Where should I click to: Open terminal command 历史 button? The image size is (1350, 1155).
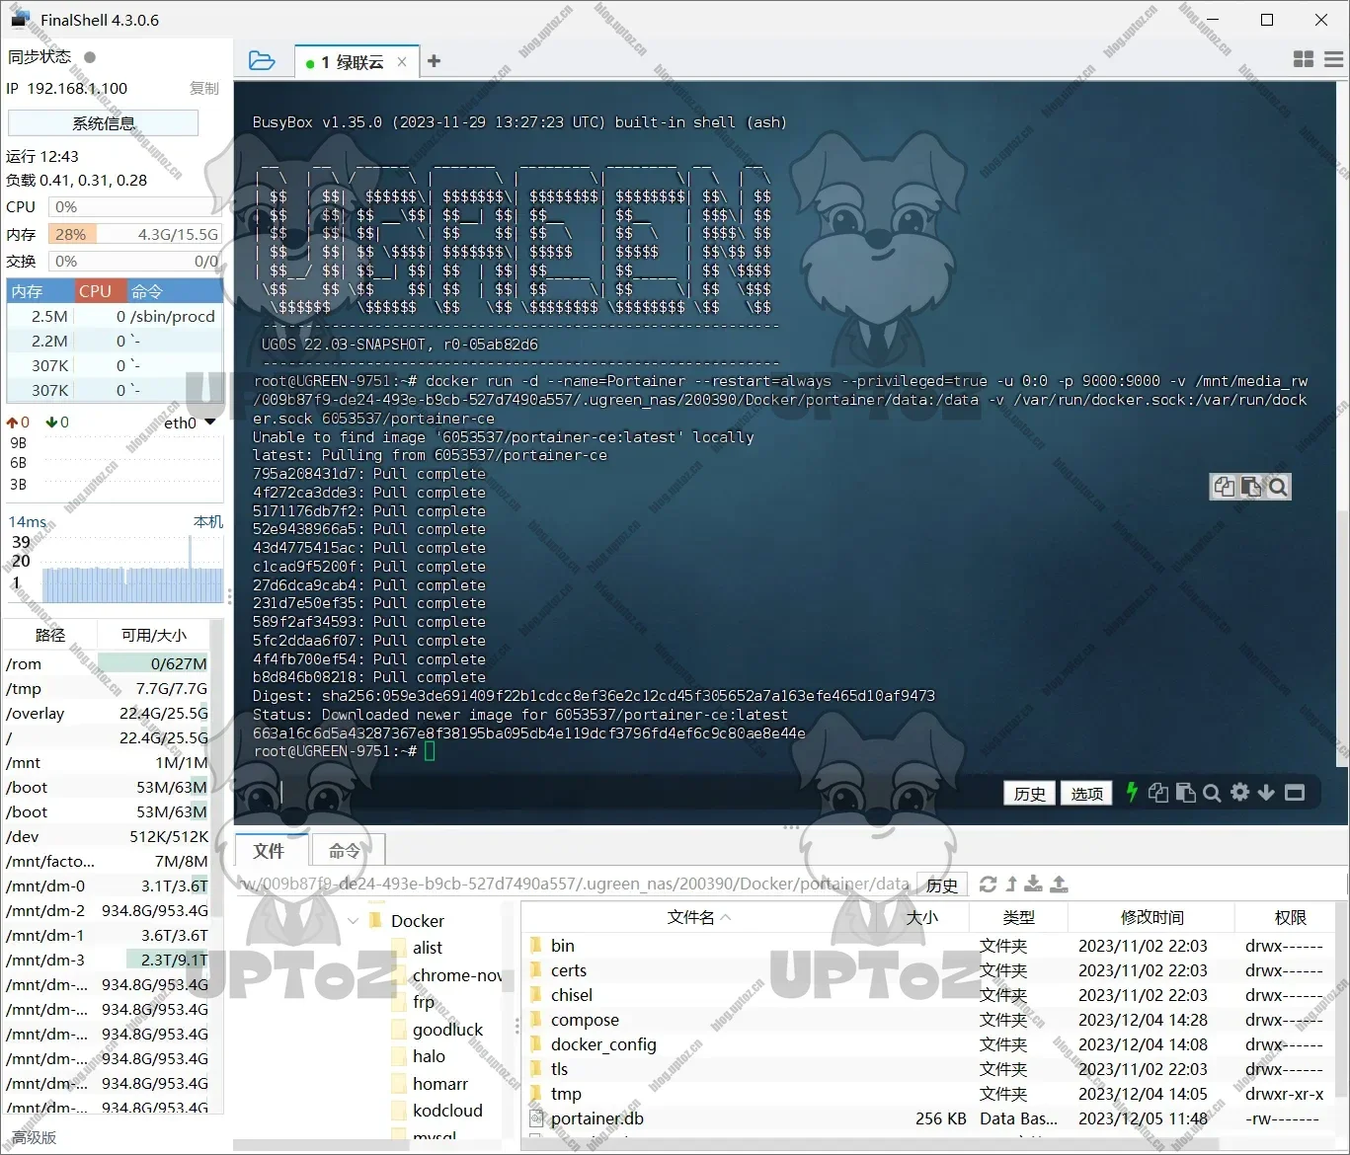pyautogui.click(x=1030, y=794)
